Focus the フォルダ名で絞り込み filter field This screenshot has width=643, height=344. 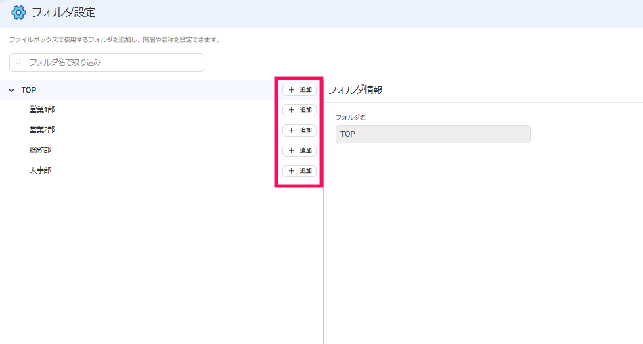pyautogui.click(x=107, y=62)
